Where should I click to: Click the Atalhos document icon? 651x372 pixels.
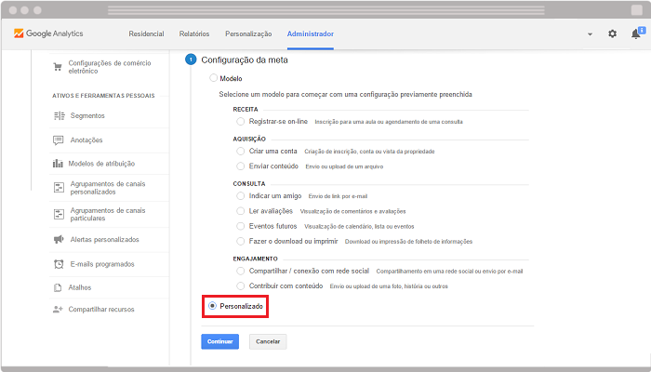click(x=58, y=287)
